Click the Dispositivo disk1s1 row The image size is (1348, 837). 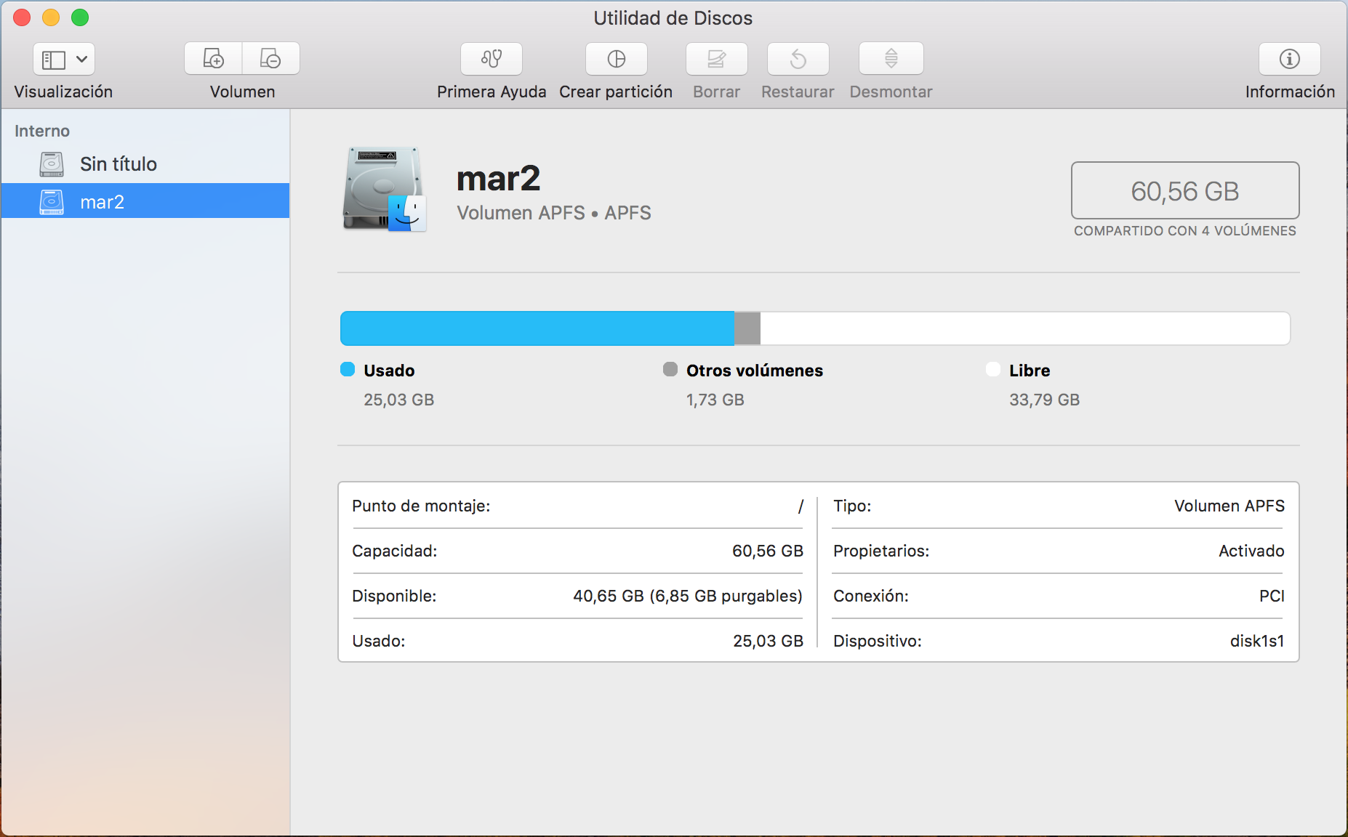(x=1058, y=641)
